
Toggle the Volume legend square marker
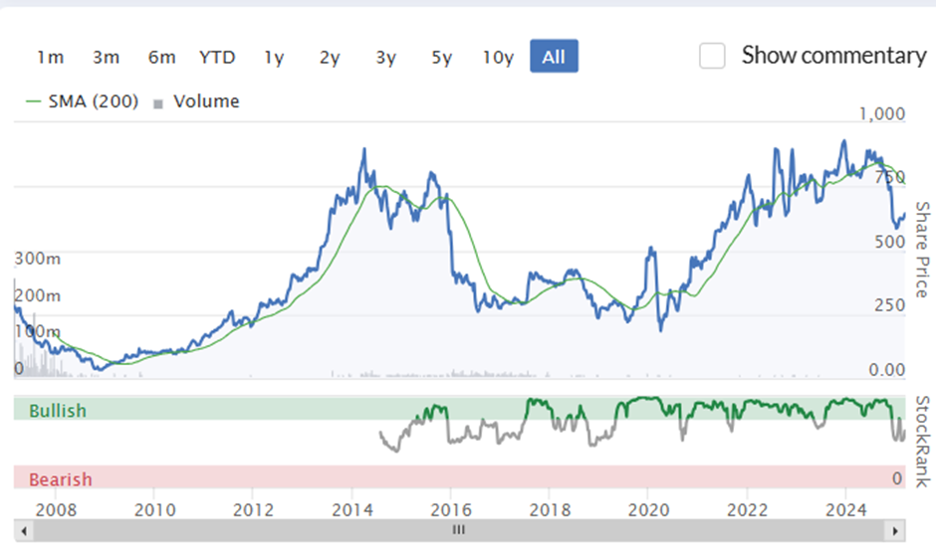tap(158, 104)
